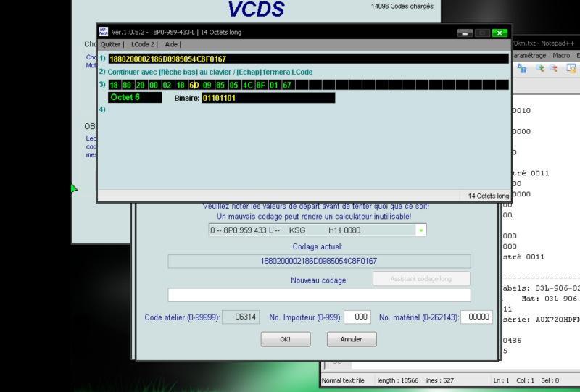Click the No. matériel field

click(x=476, y=317)
